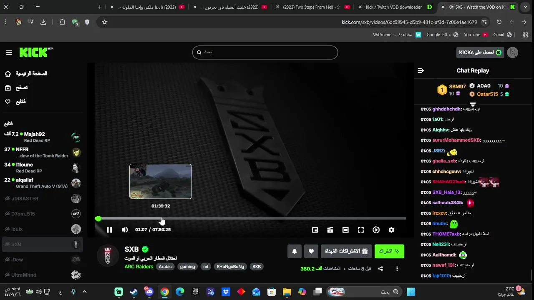Screen dimensions: 534x300
Task: Enable picture-in-picture mode
Action: 315,230
